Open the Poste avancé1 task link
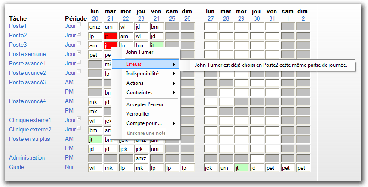 [x=27, y=64]
